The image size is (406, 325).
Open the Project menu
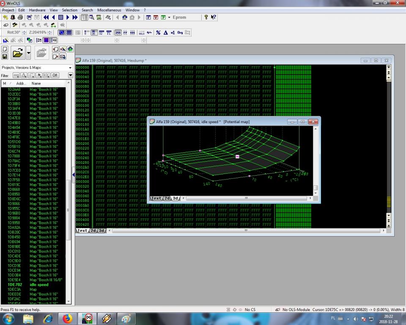point(8,10)
